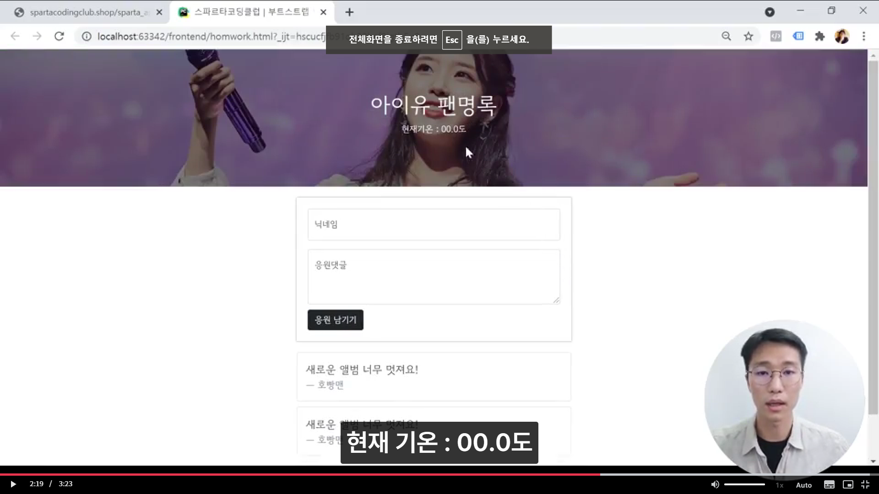
Task: Click the 현재기온 : 00.0도 text in the banner
Action: [434, 129]
